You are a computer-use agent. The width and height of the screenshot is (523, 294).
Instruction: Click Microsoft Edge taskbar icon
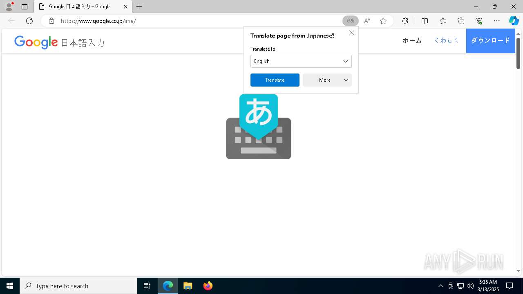pos(168,286)
